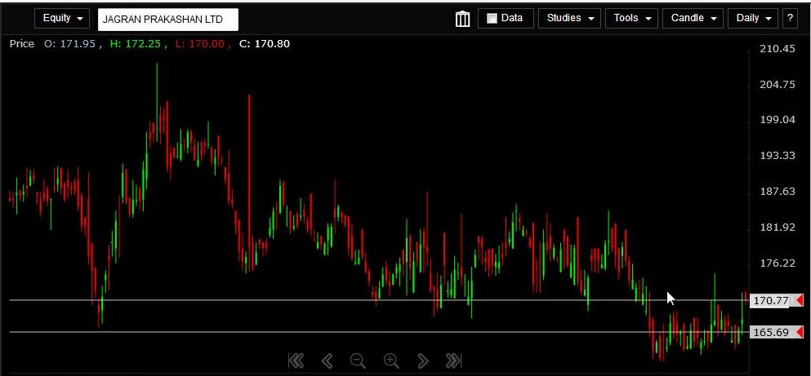The height and width of the screenshot is (376, 811).
Task: Open the Equity dropdown
Action: pyautogui.click(x=63, y=19)
